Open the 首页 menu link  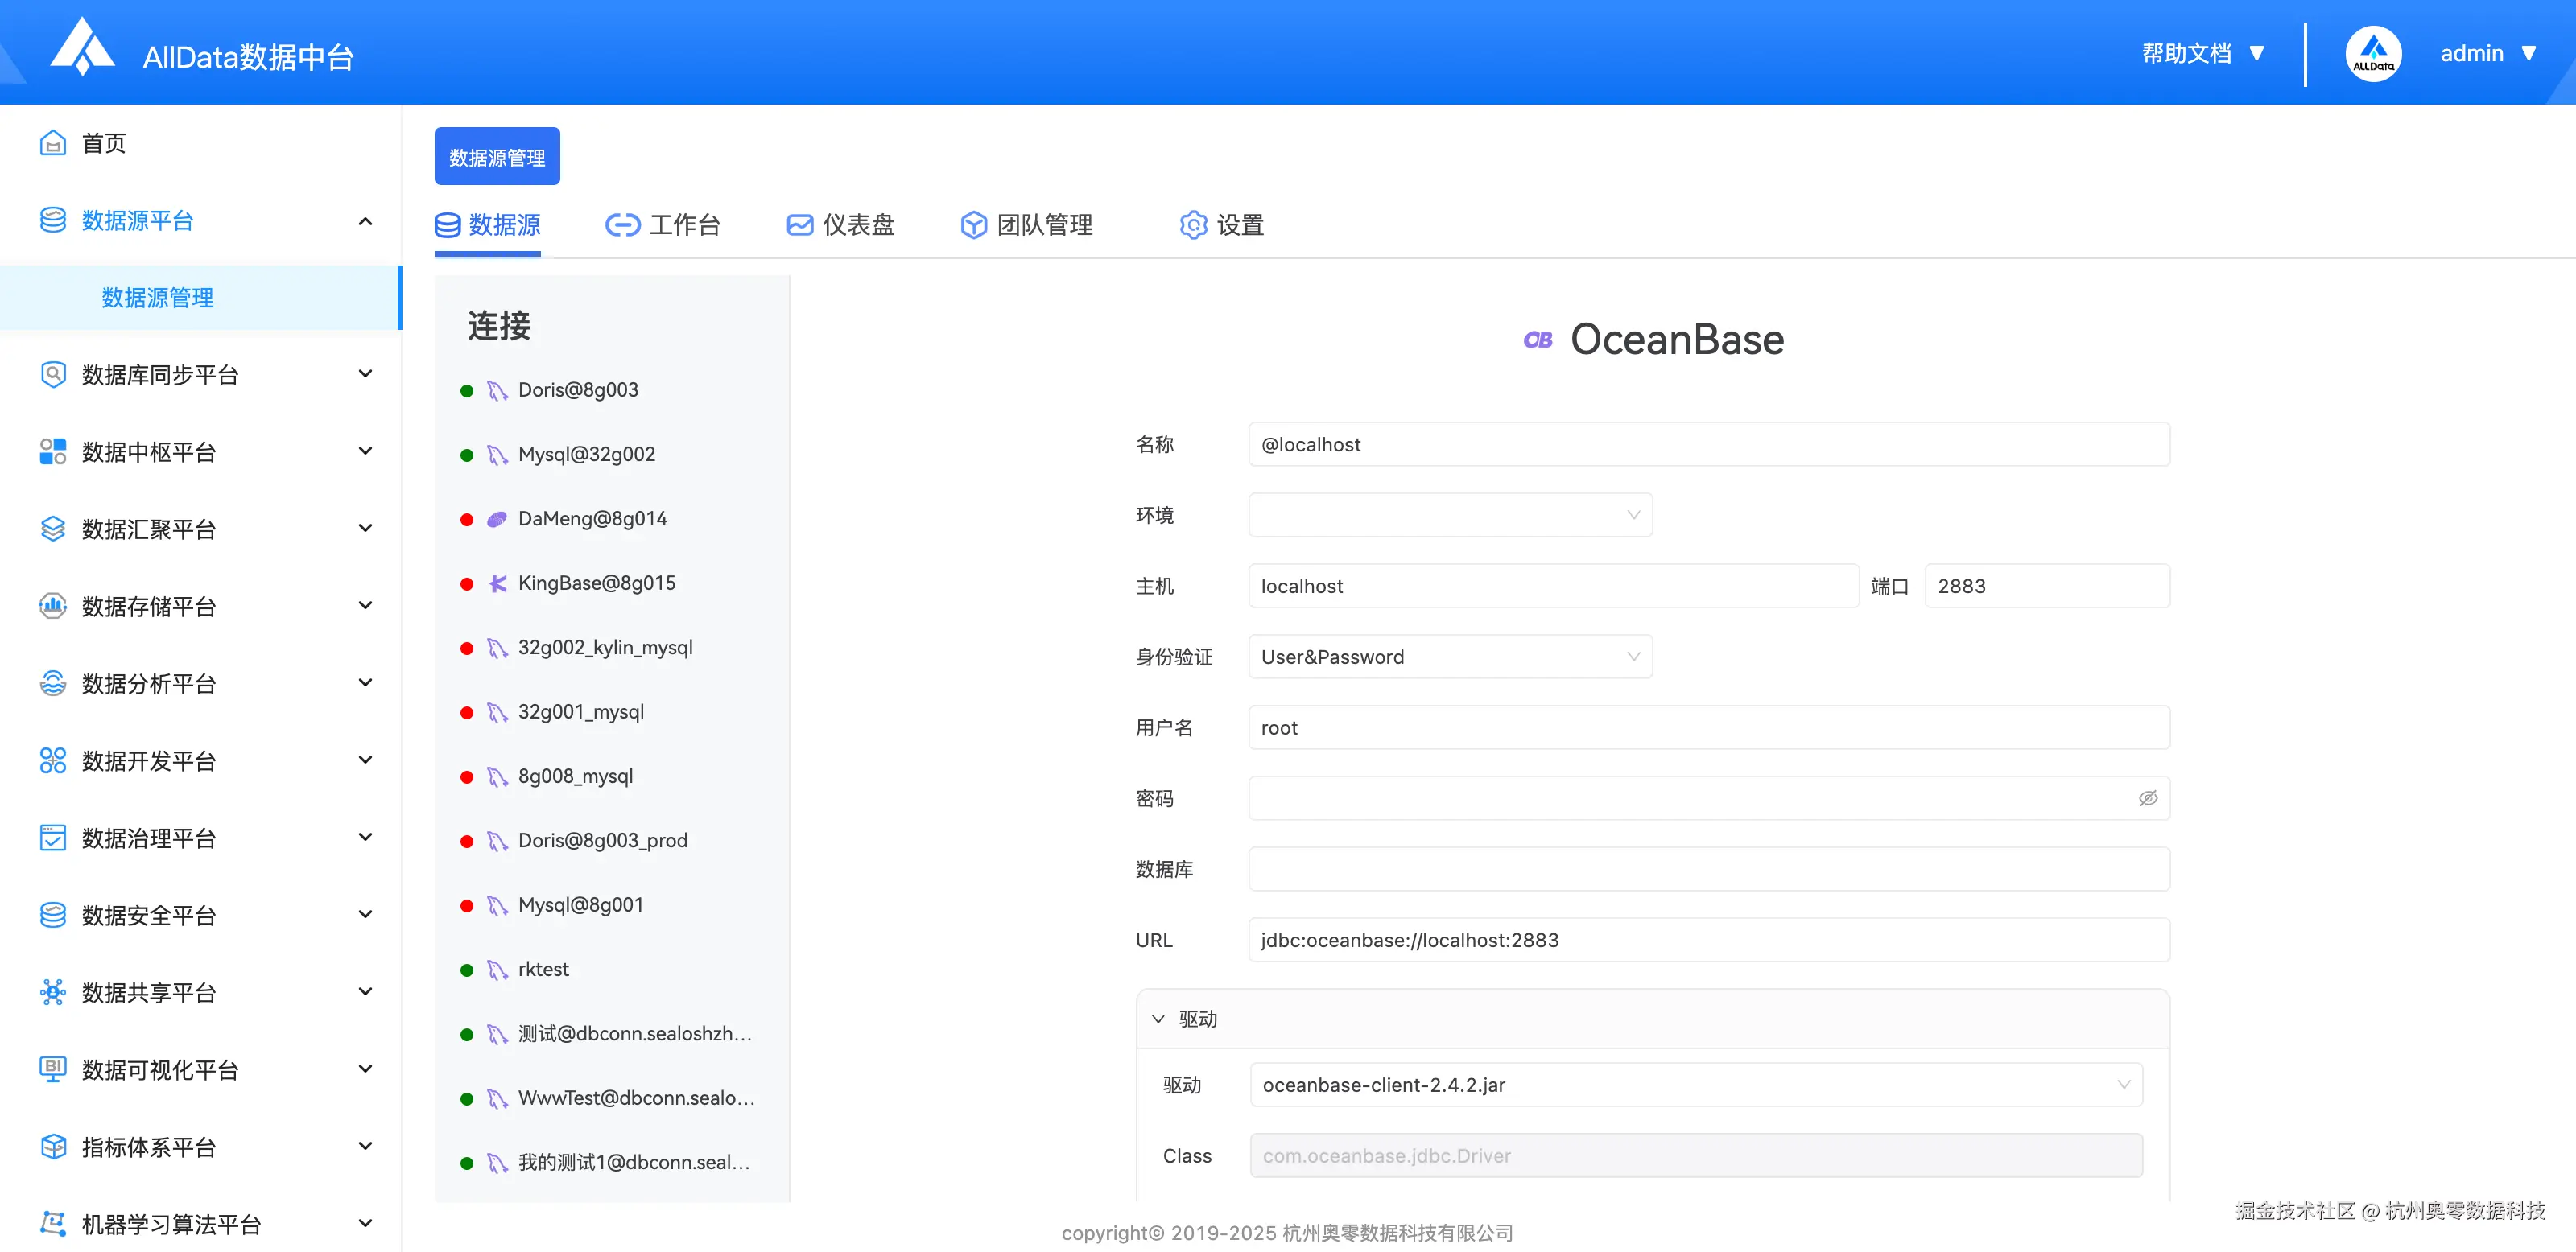coord(104,143)
